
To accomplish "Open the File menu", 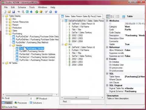I will (6, 7).
